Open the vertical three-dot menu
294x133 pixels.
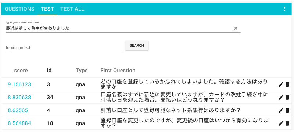pos(284,9)
